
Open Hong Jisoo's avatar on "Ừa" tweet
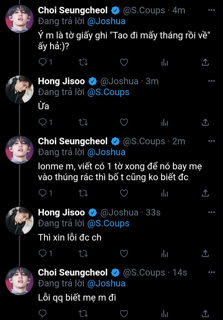(20, 89)
